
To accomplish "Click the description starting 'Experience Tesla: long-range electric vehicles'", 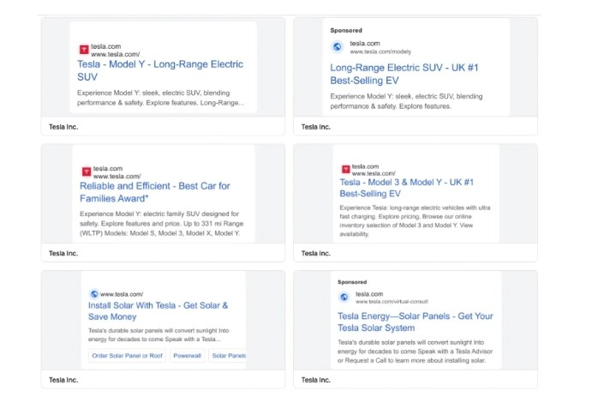I will pyautogui.click(x=415, y=221).
